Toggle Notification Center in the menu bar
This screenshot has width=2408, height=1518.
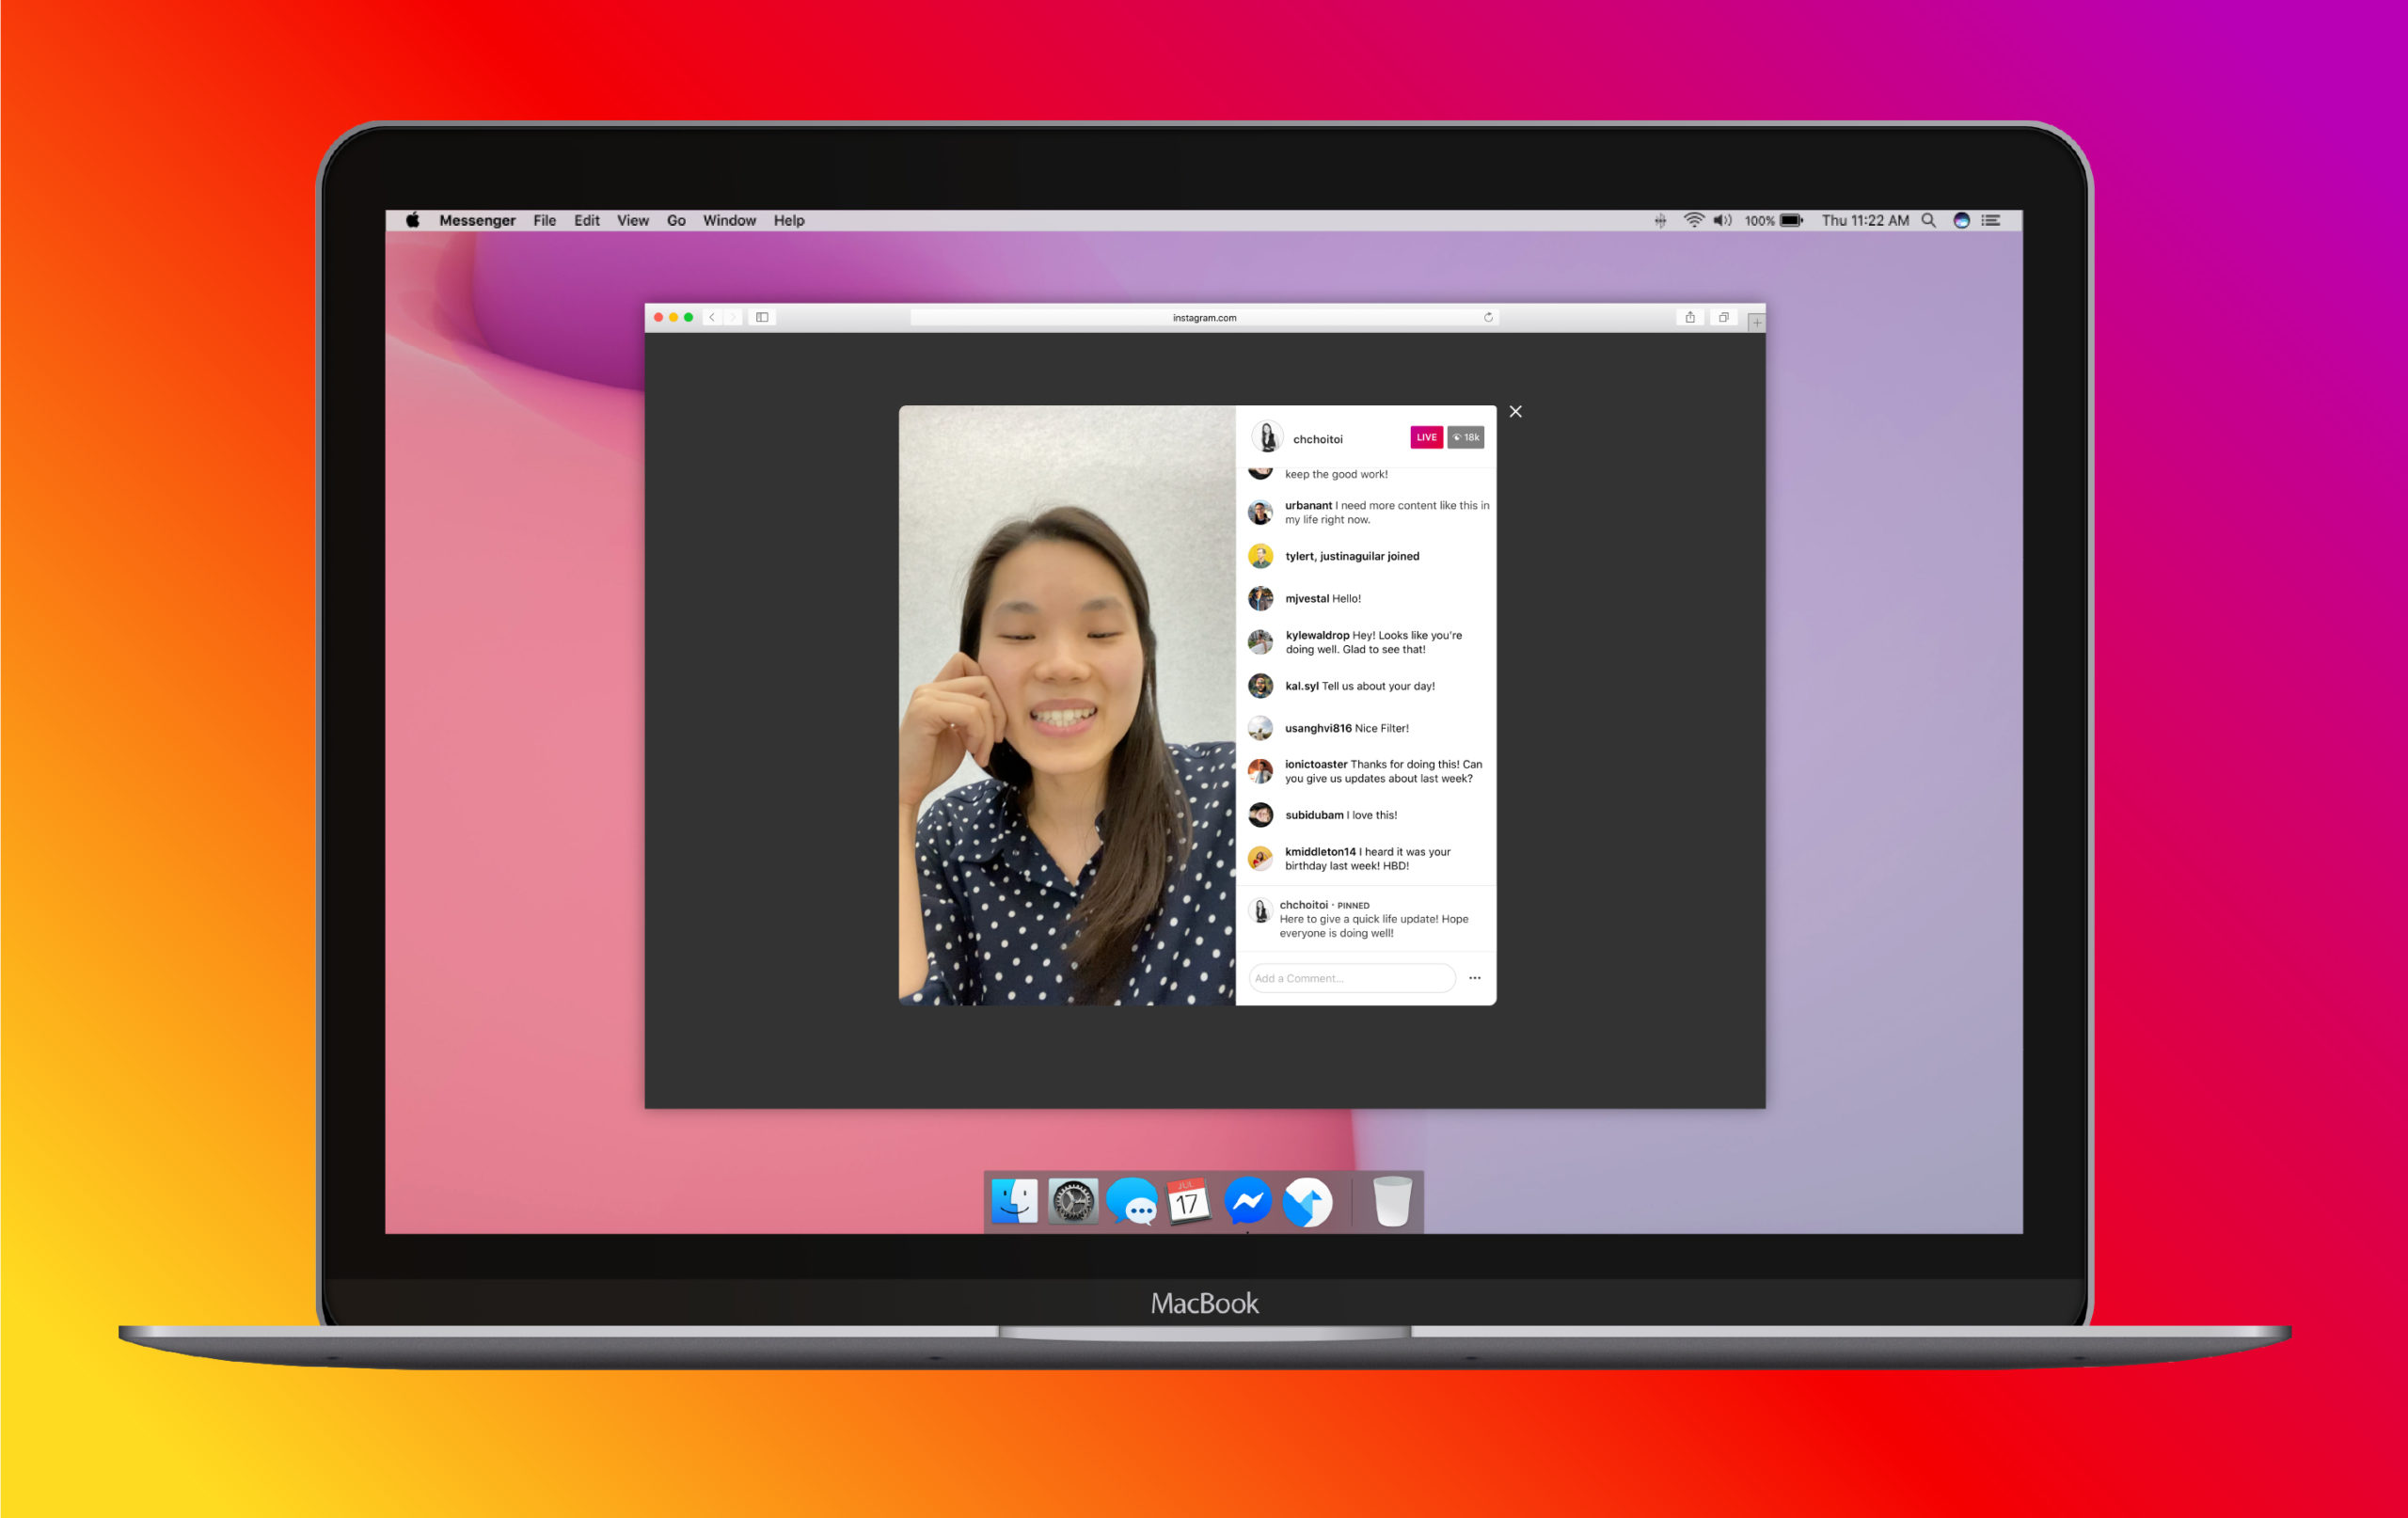1990,220
